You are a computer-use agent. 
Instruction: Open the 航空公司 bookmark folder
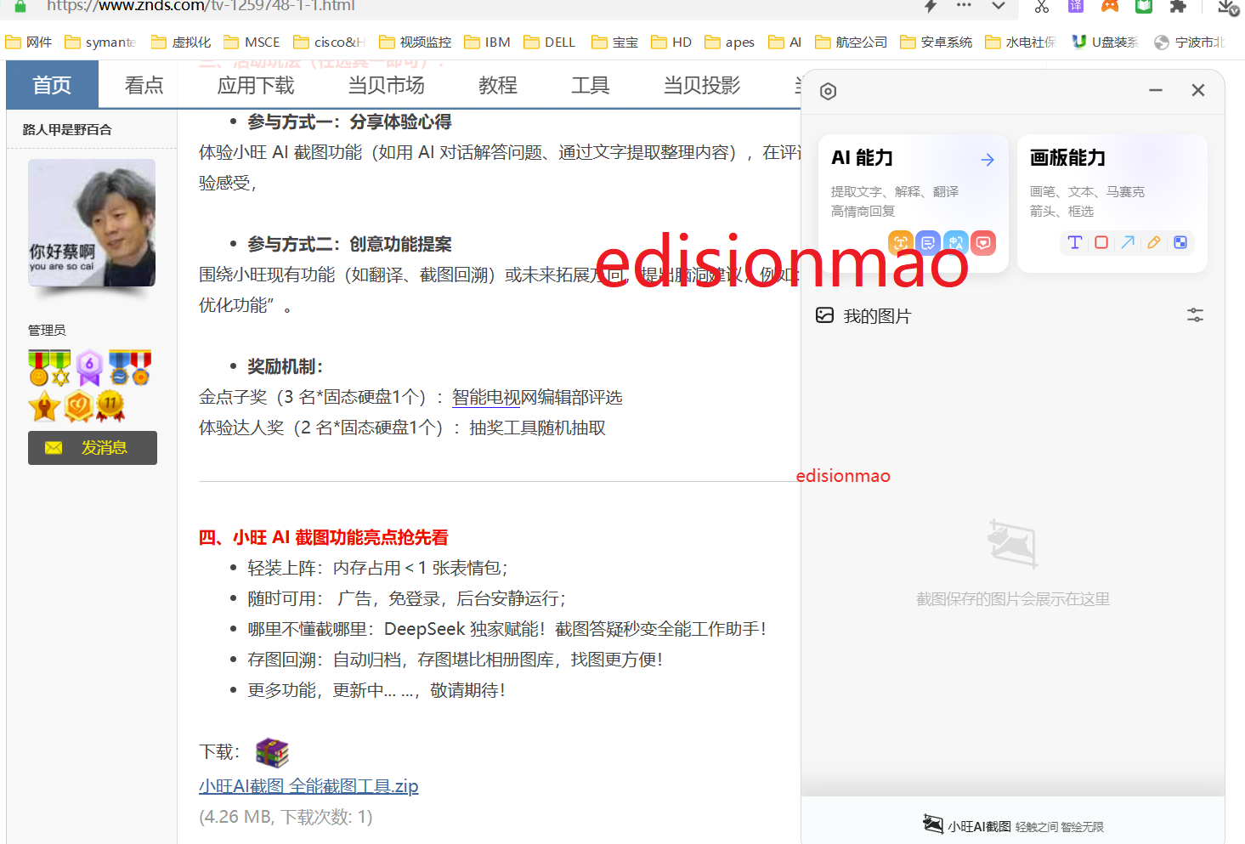coord(851,42)
